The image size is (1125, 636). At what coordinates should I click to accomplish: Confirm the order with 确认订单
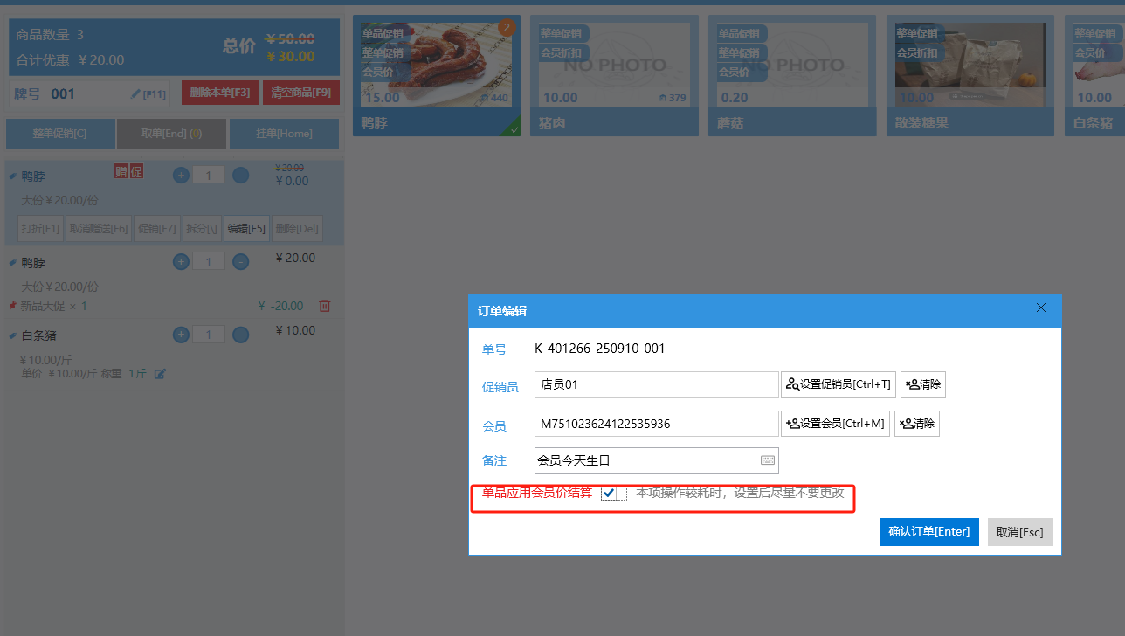pyautogui.click(x=928, y=531)
